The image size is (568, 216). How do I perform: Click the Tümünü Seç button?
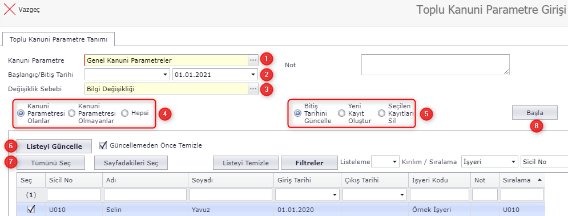coord(51,163)
